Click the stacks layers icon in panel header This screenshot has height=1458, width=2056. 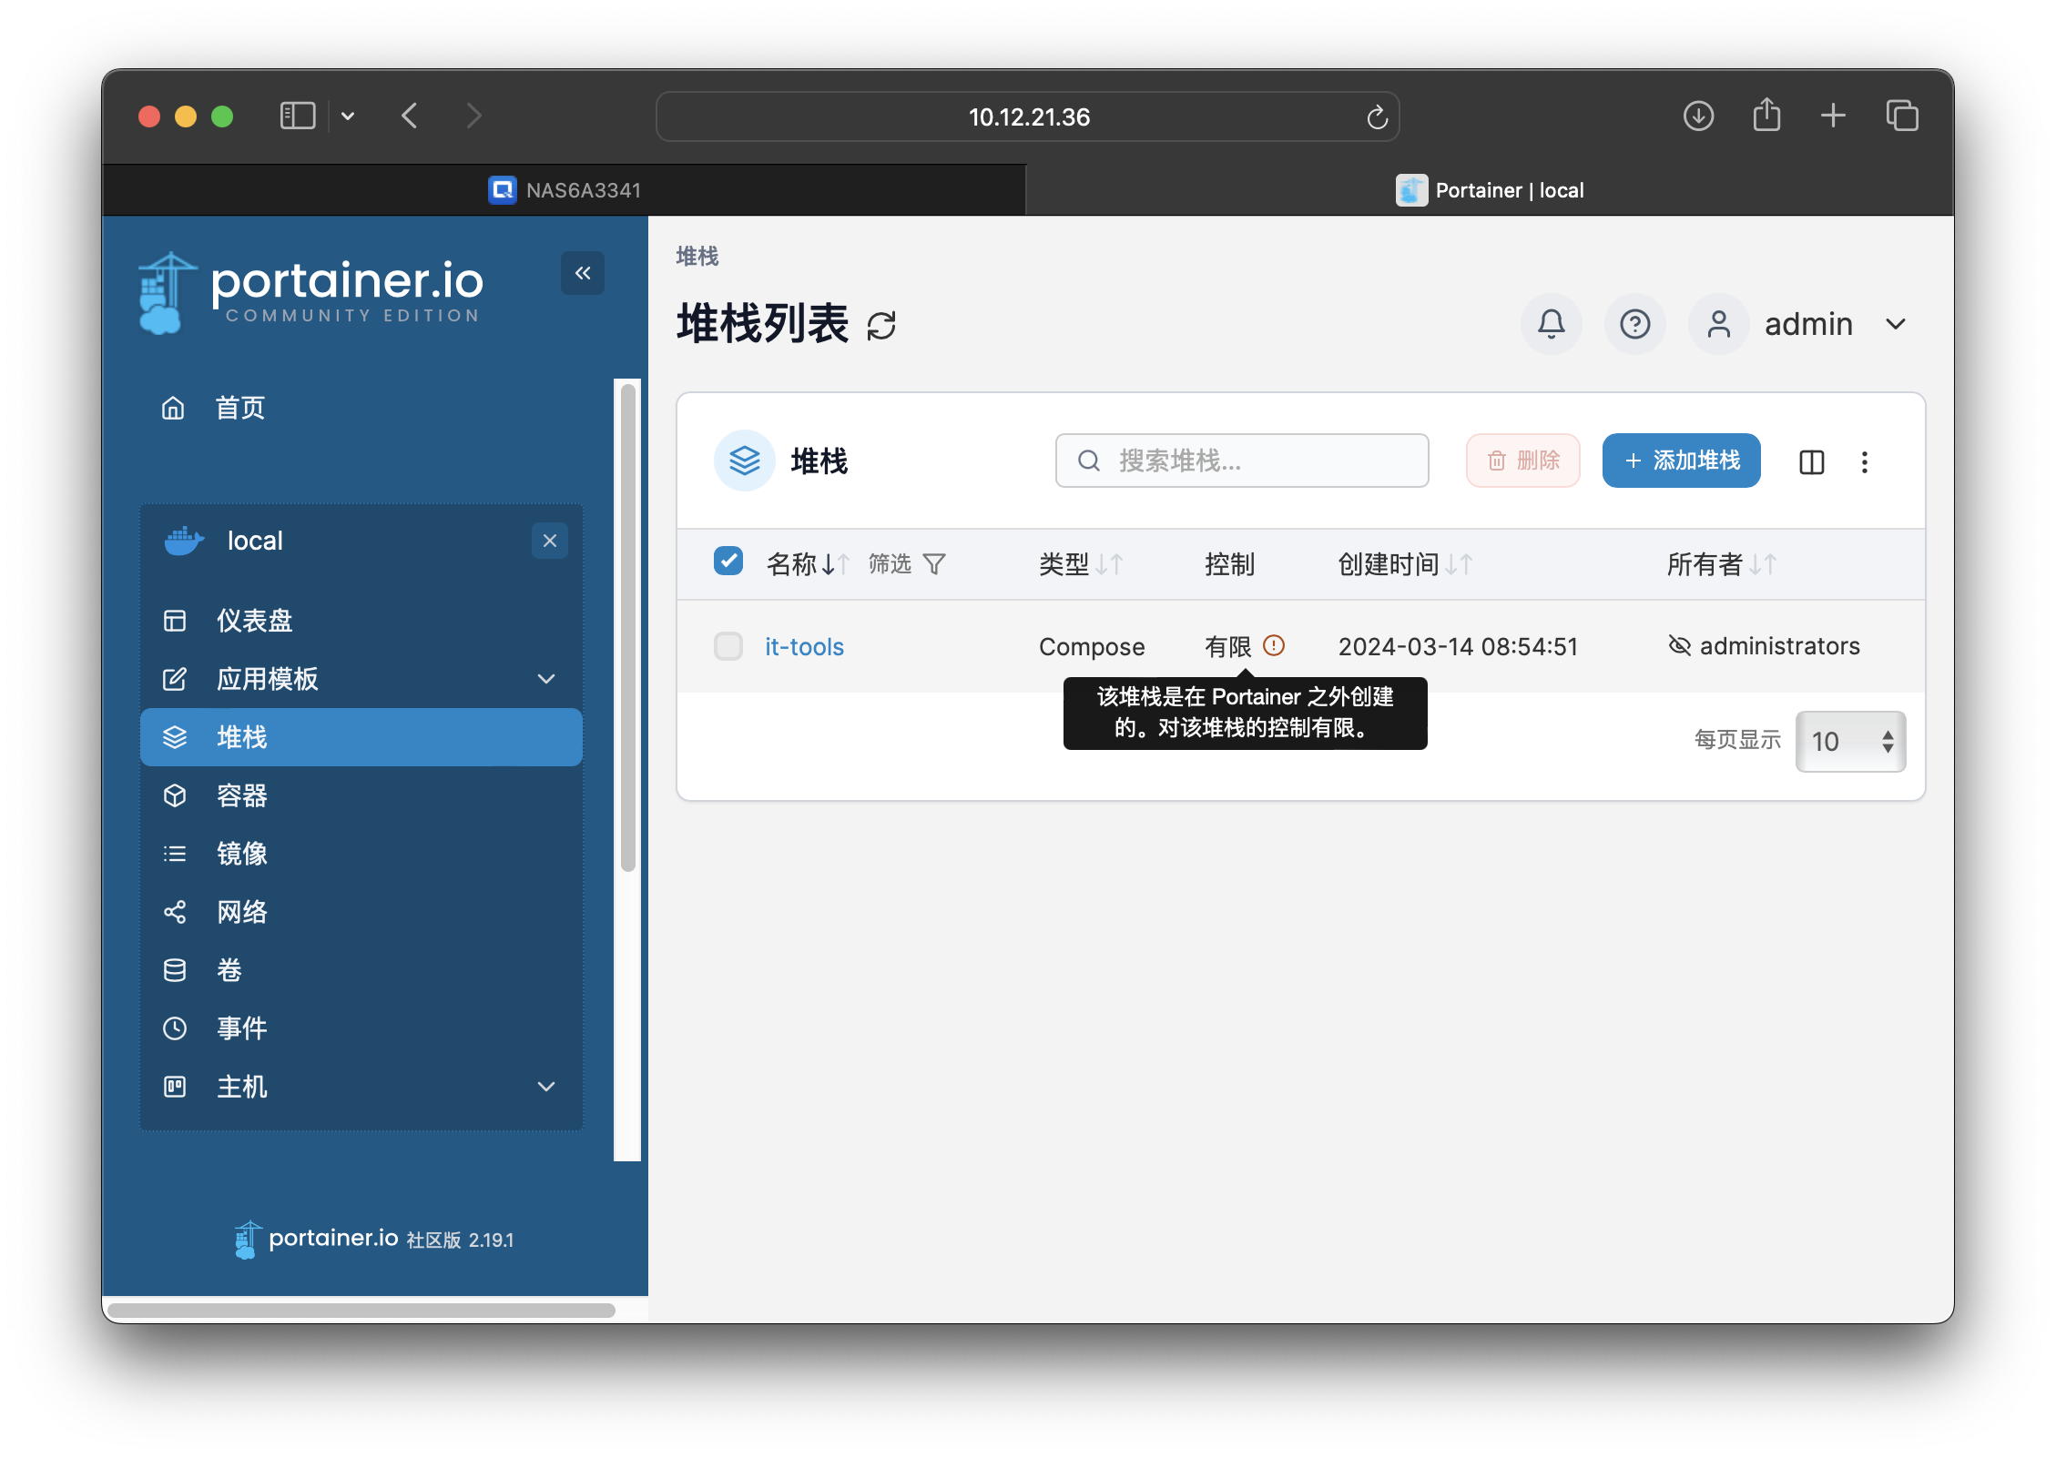pos(745,461)
